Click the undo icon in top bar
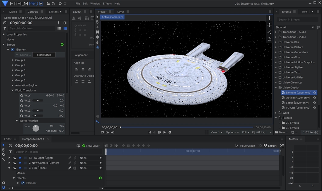Screen dimensions: 322x191 click(x=60, y=4)
